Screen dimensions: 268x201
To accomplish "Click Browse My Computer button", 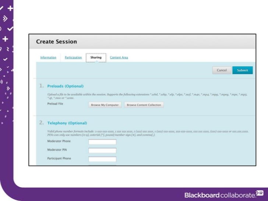I will click(x=105, y=105).
